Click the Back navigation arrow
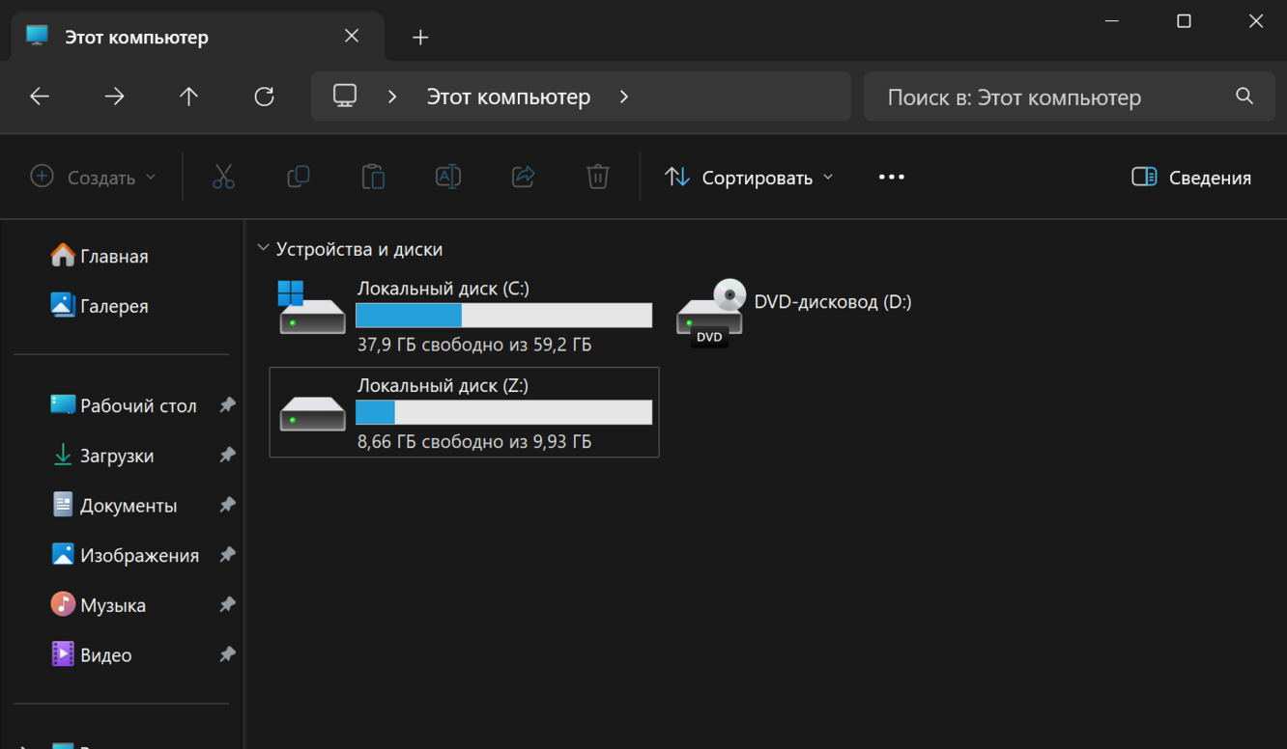The image size is (1287, 749). point(40,97)
